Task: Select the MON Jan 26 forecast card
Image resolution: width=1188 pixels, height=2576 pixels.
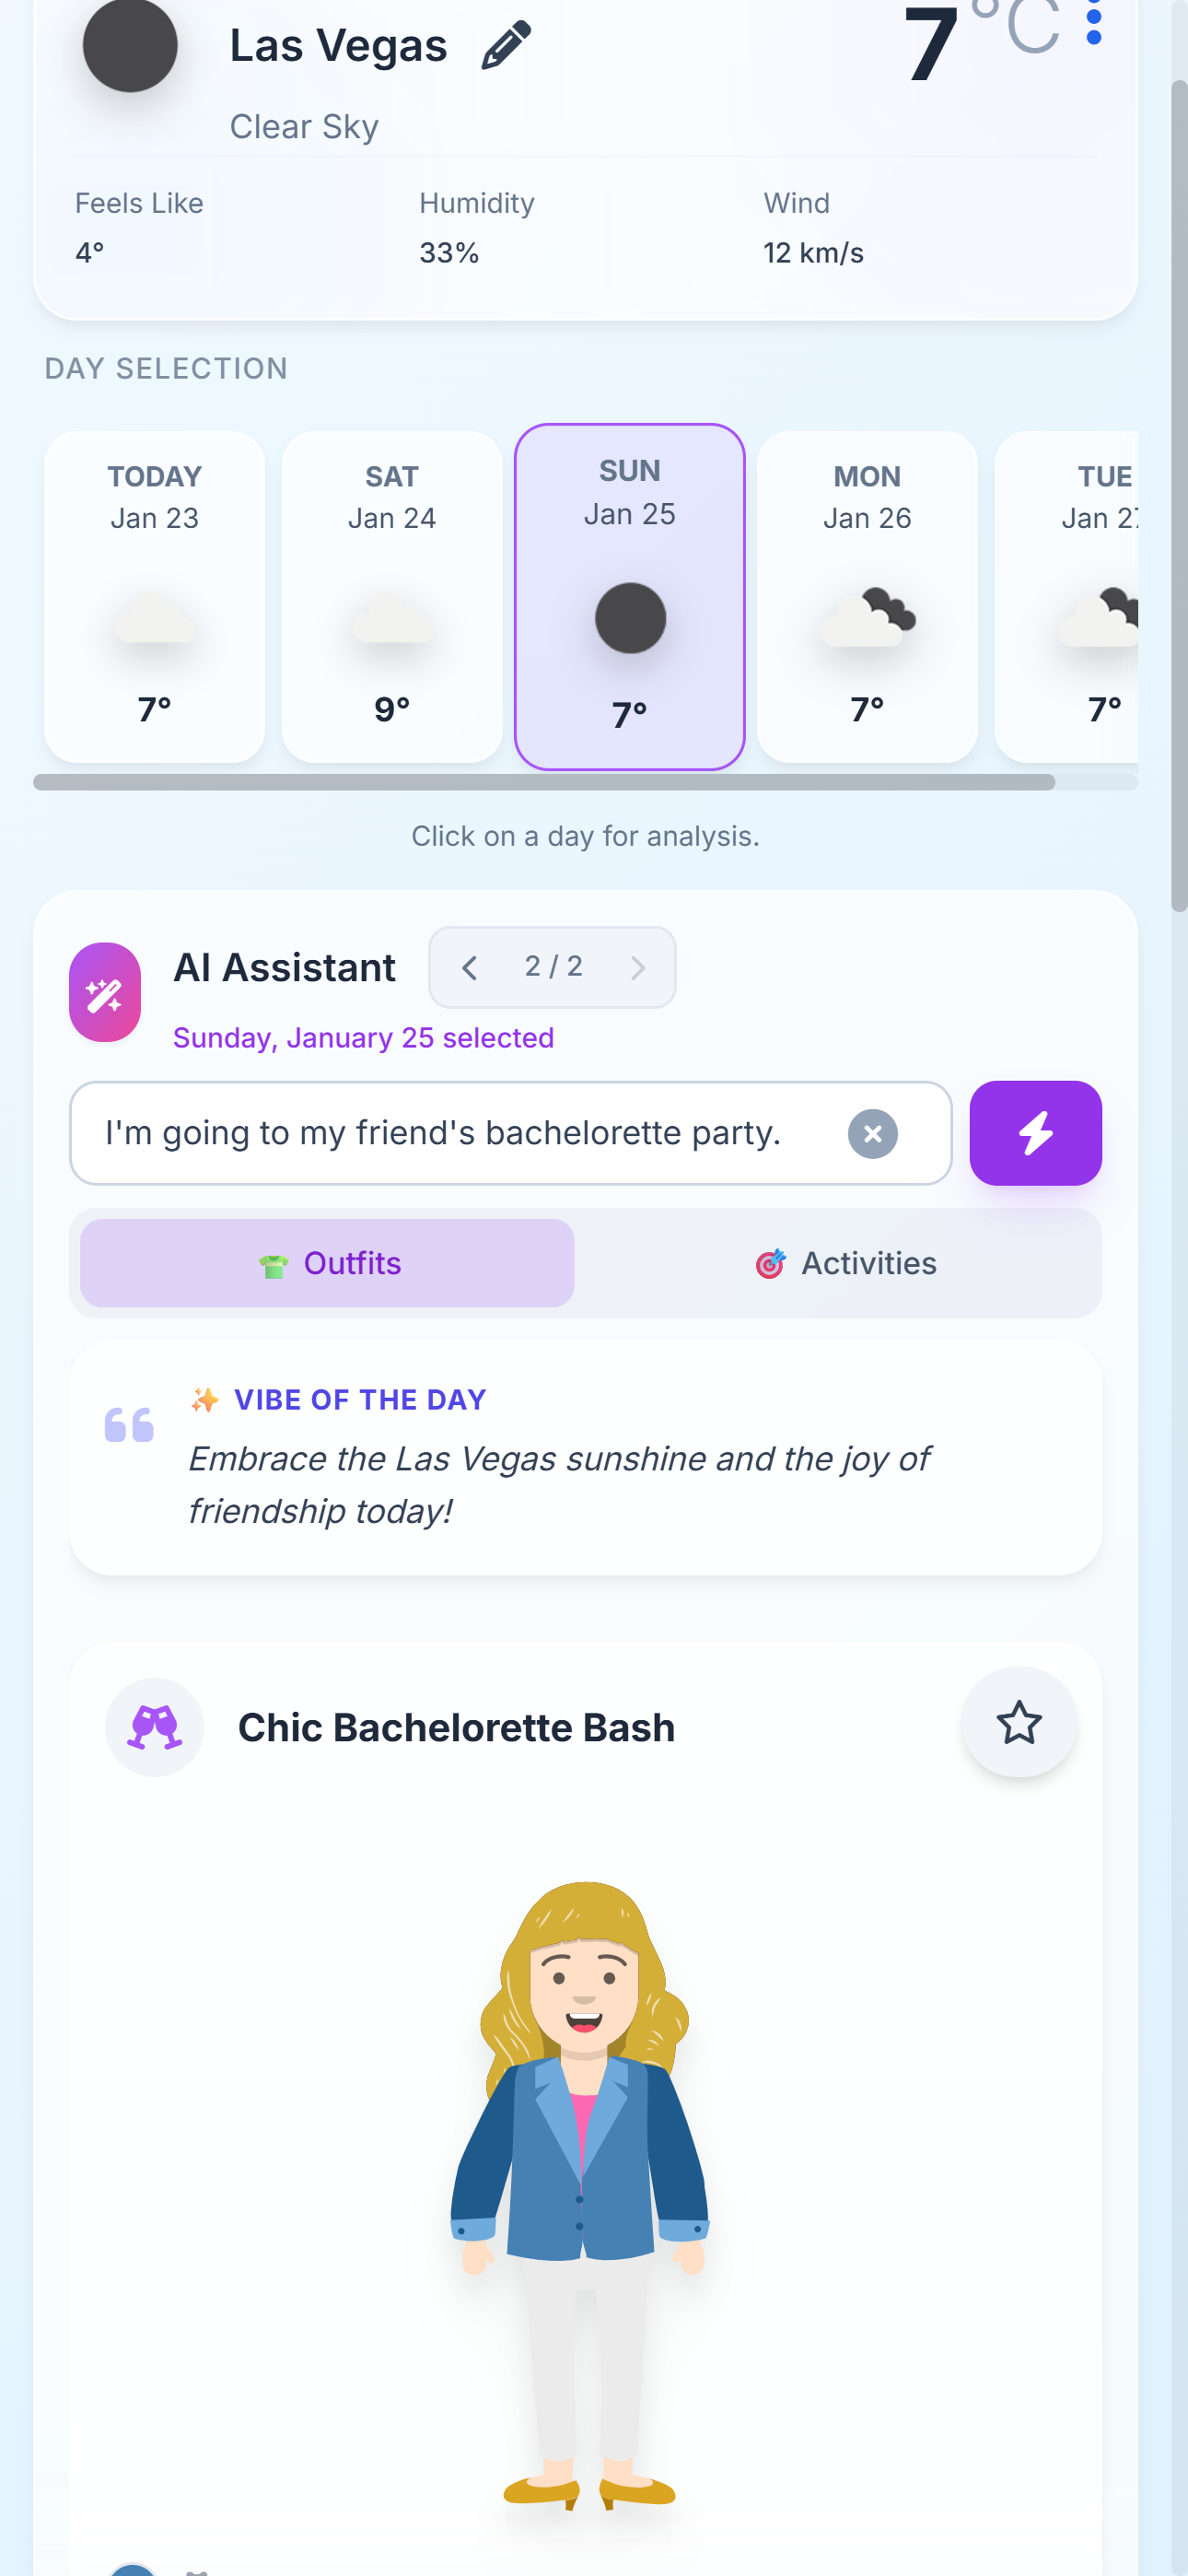Action: coord(867,596)
